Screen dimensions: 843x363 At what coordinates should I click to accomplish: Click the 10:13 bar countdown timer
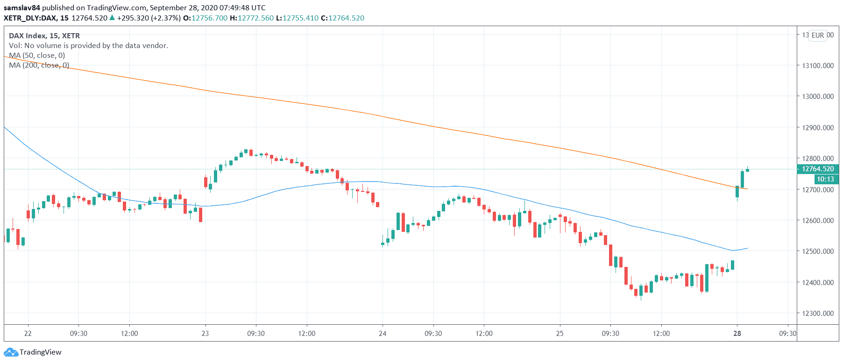tap(825, 179)
